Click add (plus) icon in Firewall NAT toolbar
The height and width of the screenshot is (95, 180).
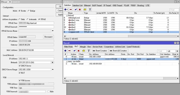(65, 50)
